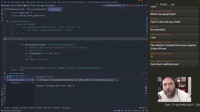Image resolution: width=200 pixels, height=112 pixels.
Task: Click the chat message 'Yeah that's defintely cool'
Action: pos(164,64)
